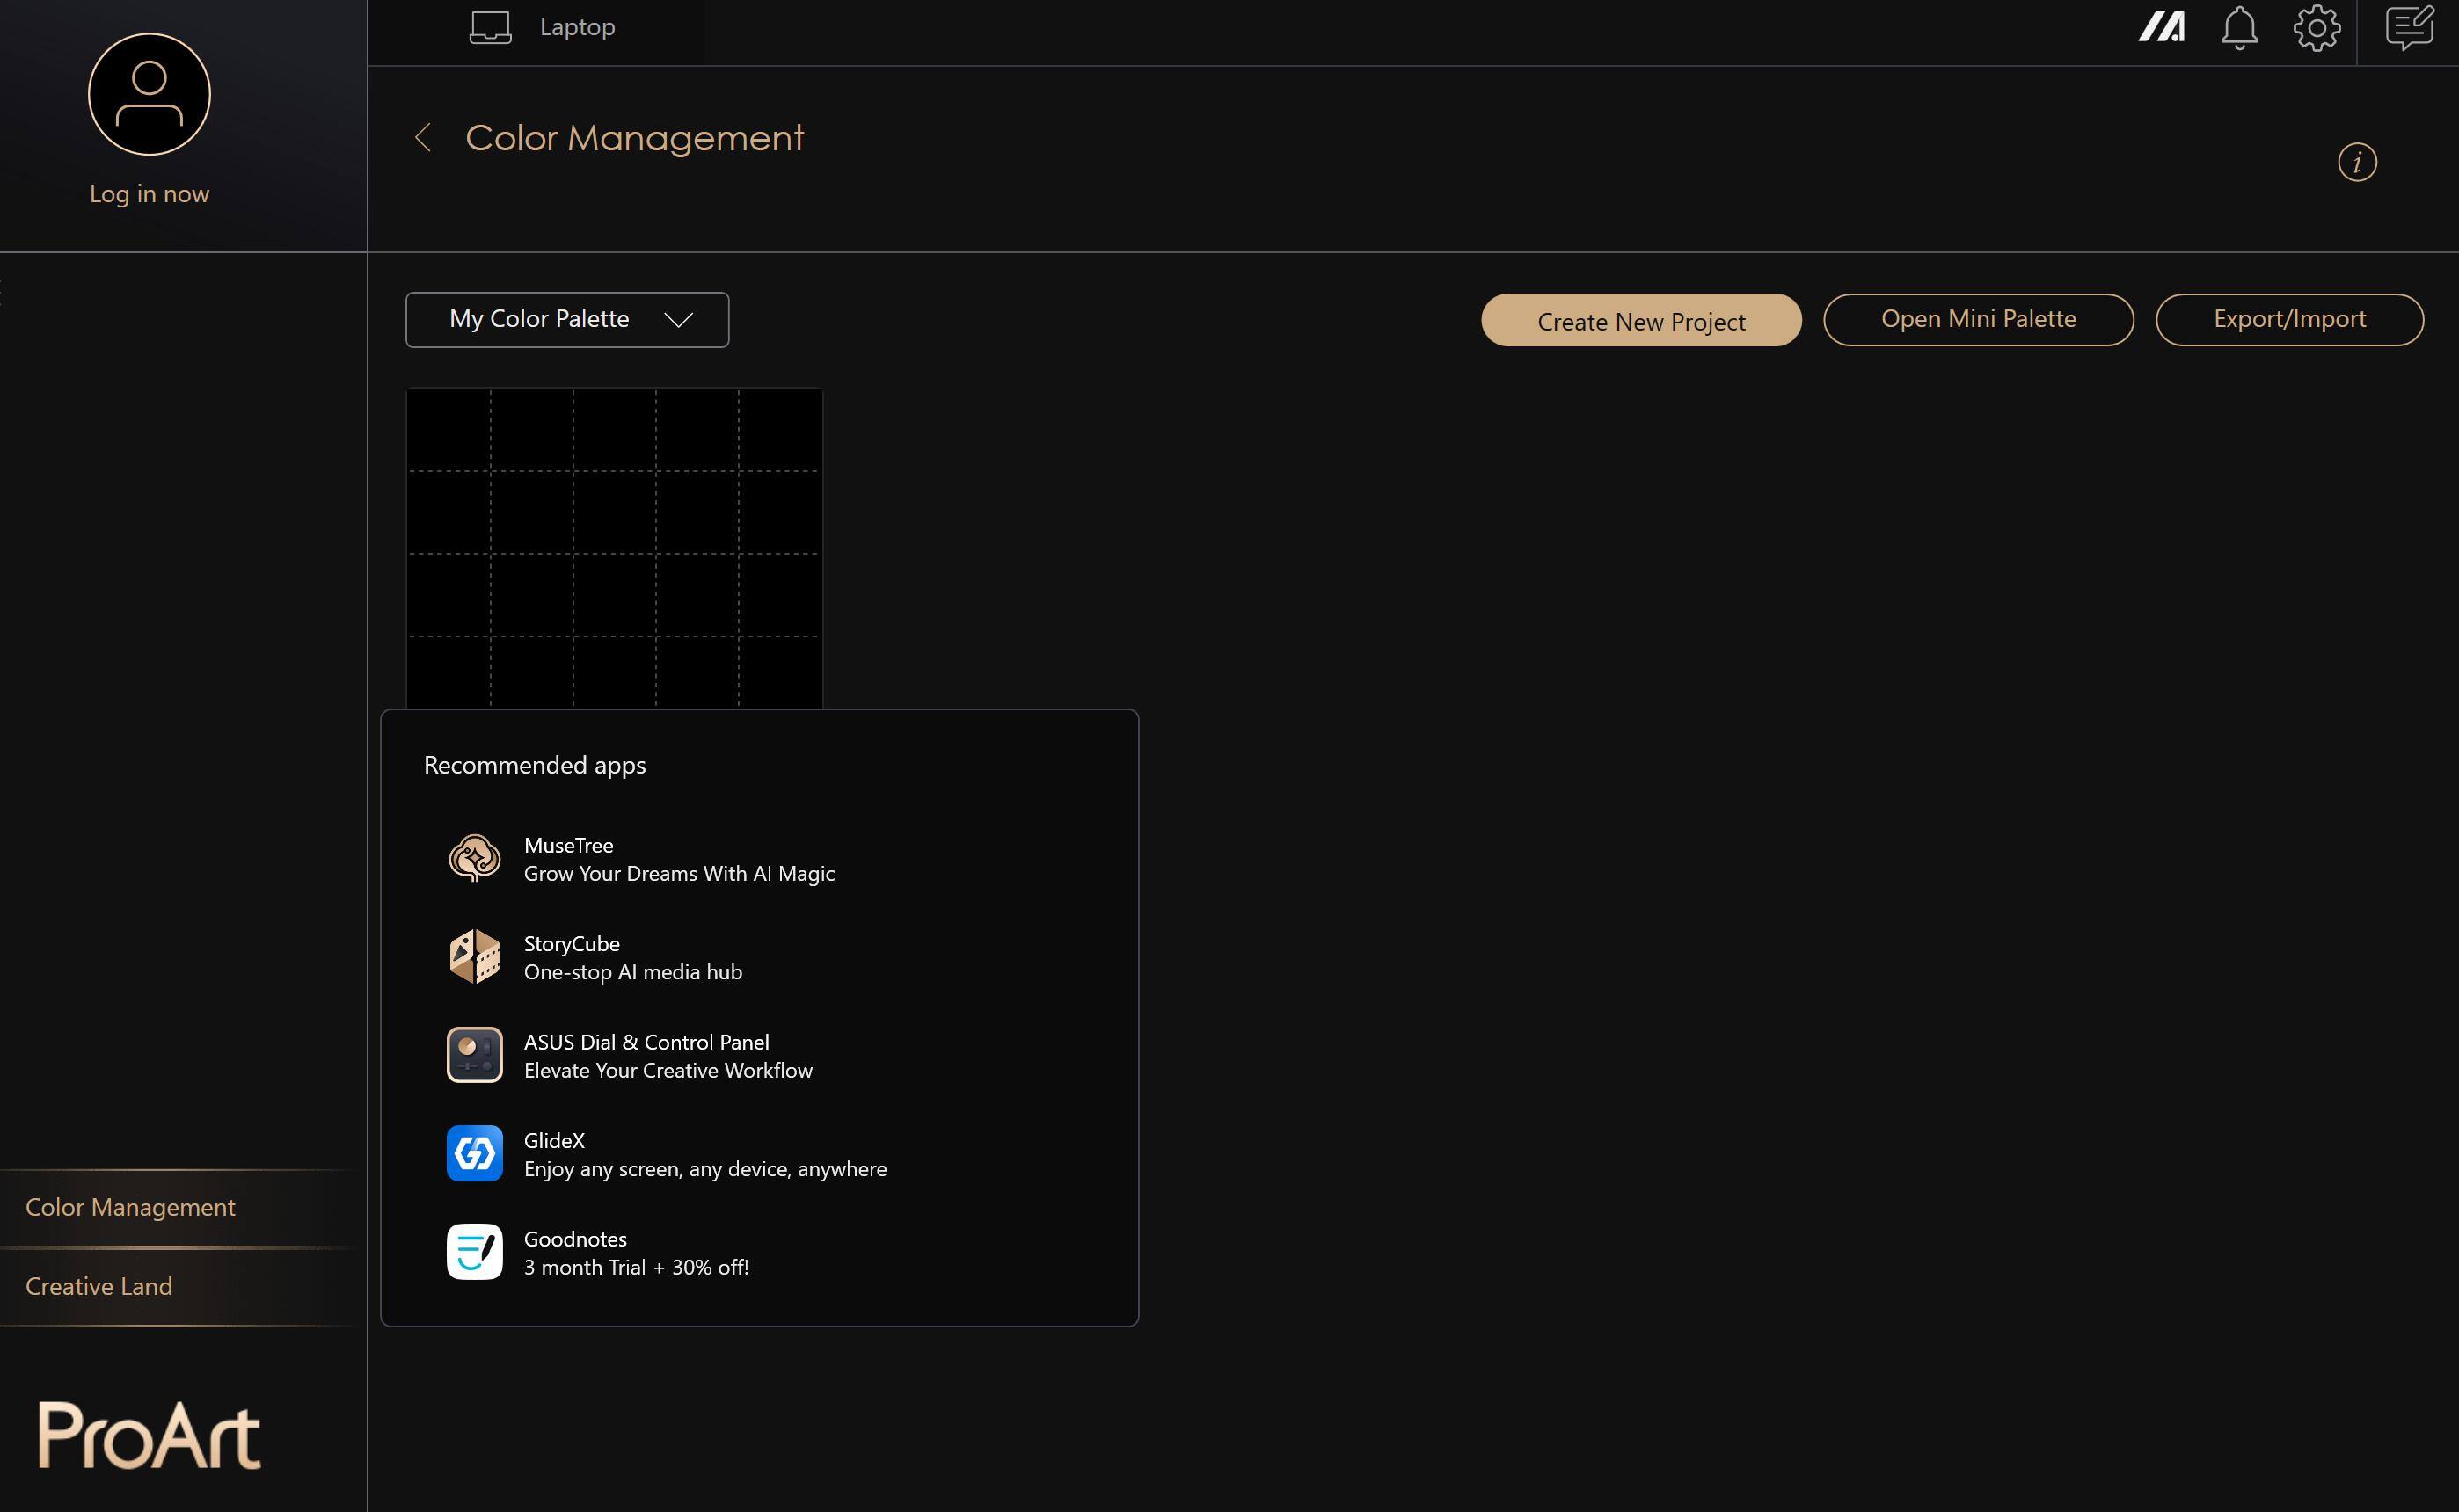Viewport: 2459px width, 1512px height.
Task: Click the Goodnotes app icon
Action: click(474, 1252)
